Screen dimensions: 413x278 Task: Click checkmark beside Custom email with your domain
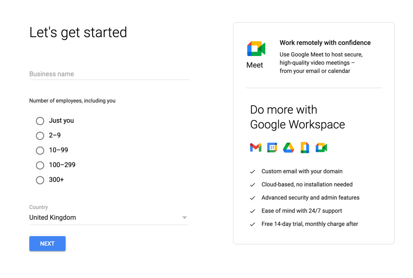tap(253, 172)
